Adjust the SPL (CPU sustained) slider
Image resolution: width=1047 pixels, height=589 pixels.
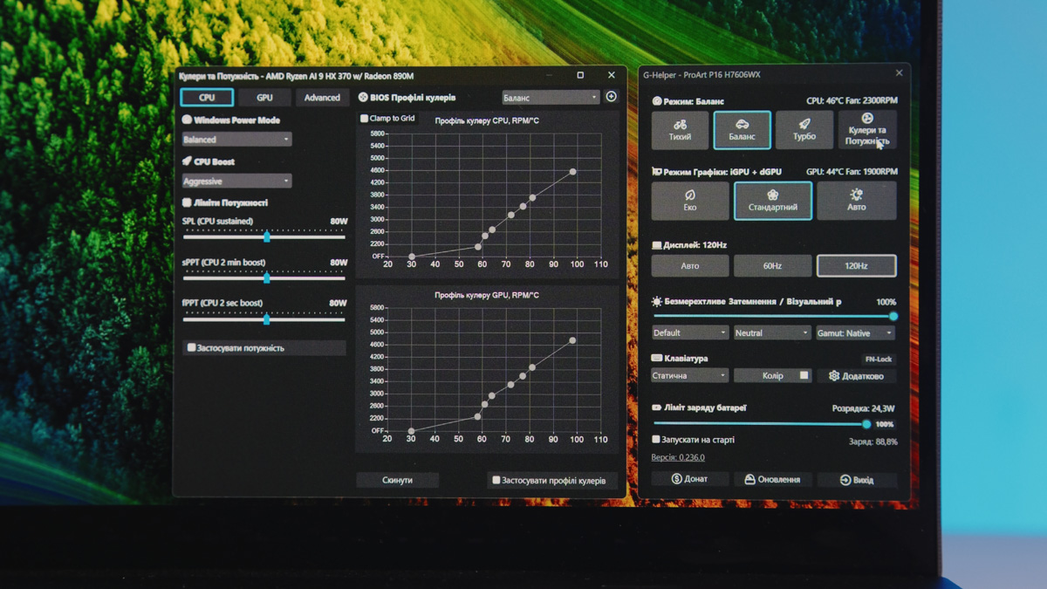point(264,236)
